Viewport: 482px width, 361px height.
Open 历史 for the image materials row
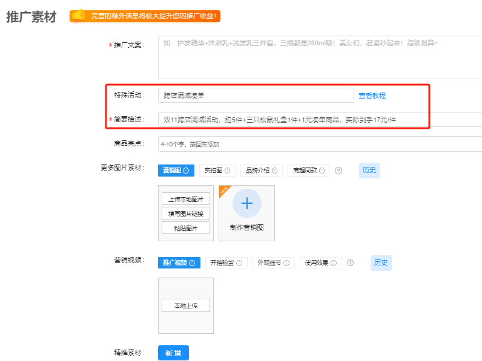click(369, 170)
